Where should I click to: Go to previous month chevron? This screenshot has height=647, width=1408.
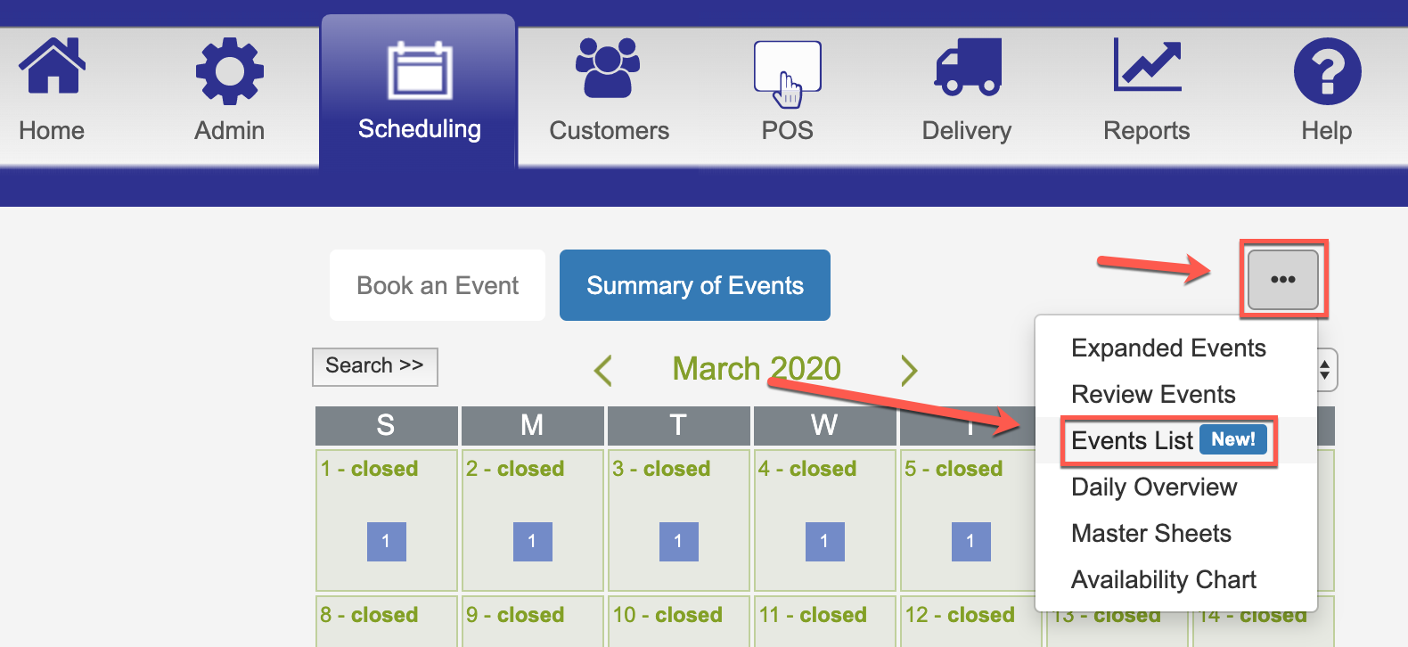click(x=603, y=370)
